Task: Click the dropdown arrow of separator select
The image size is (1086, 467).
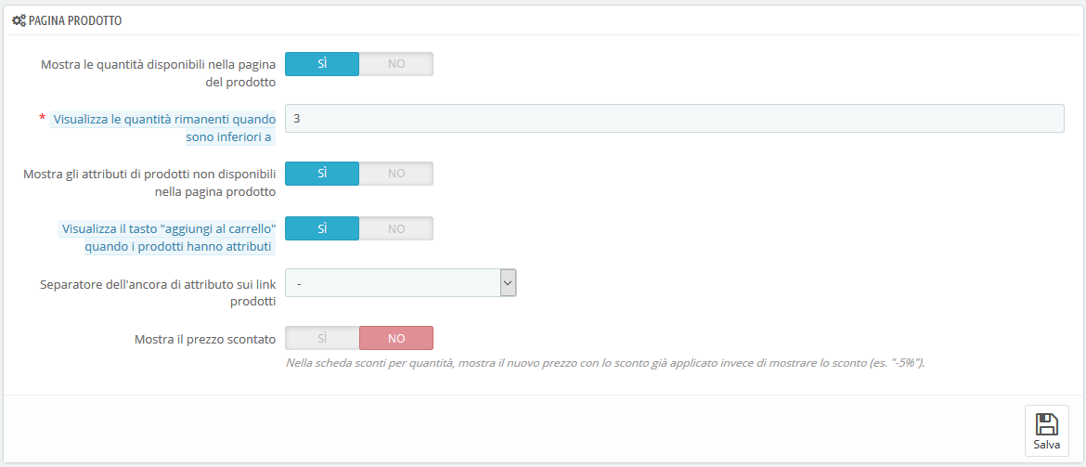Action: click(508, 282)
